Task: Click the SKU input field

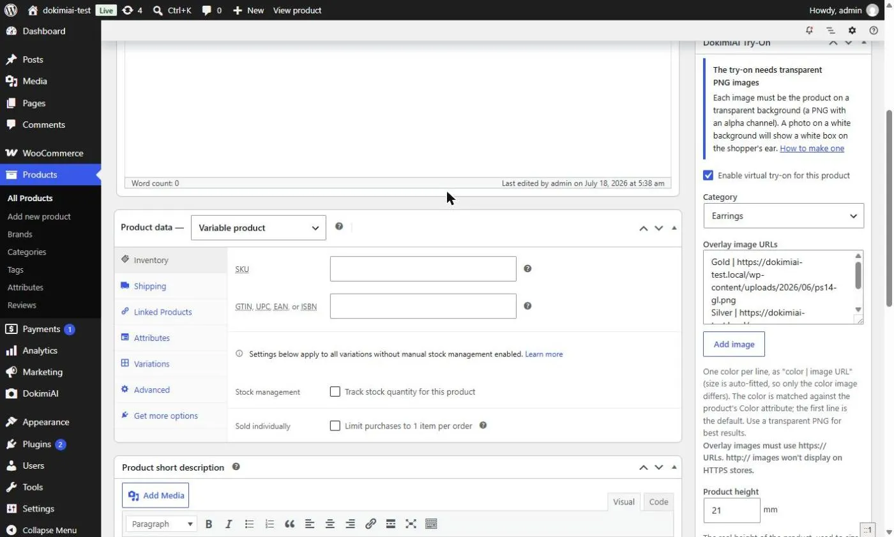Action: 423,269
